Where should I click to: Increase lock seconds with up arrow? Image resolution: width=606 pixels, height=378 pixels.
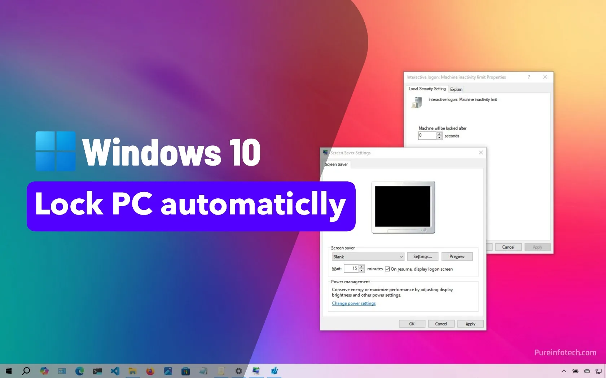(439, 134)
